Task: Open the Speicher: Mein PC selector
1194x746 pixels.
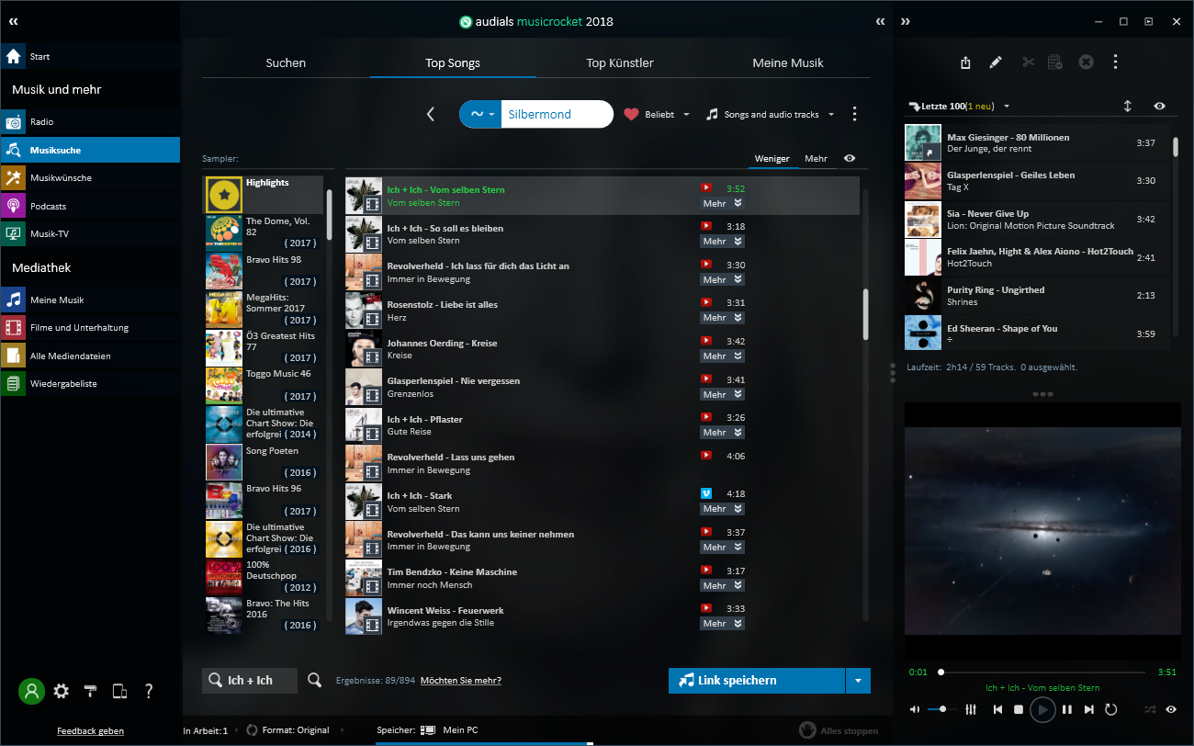Action: (x=427, y=730)
